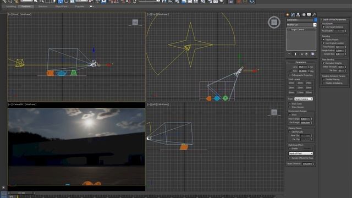
Task: Check Show under Environment Ranges
Action: click(290, 115)
